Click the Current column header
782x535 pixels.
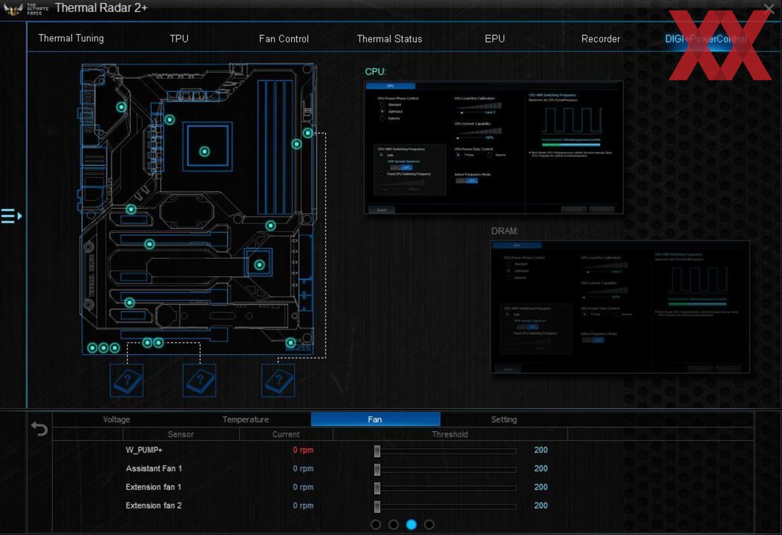286,435
